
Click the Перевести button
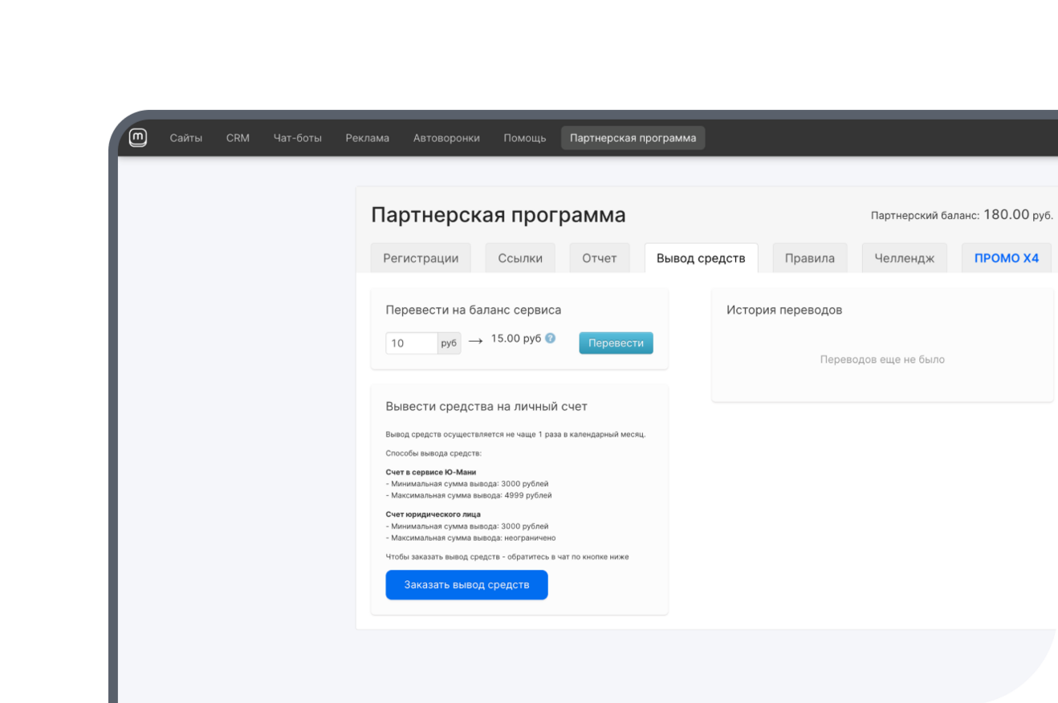pyautogui.click(x=616, y=343)
